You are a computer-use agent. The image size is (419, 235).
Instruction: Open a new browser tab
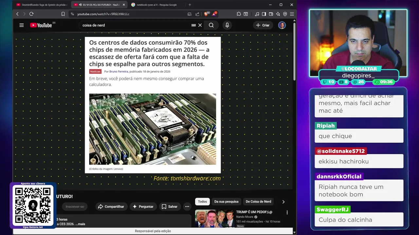(190, 5)
